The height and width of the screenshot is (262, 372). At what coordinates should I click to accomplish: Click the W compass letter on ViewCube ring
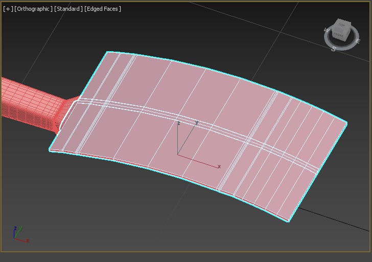click(x=327, y=31)
